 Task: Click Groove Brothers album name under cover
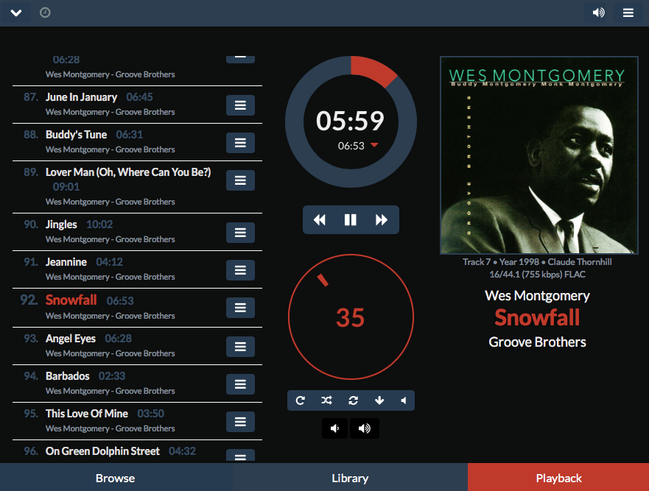[537, 342]
